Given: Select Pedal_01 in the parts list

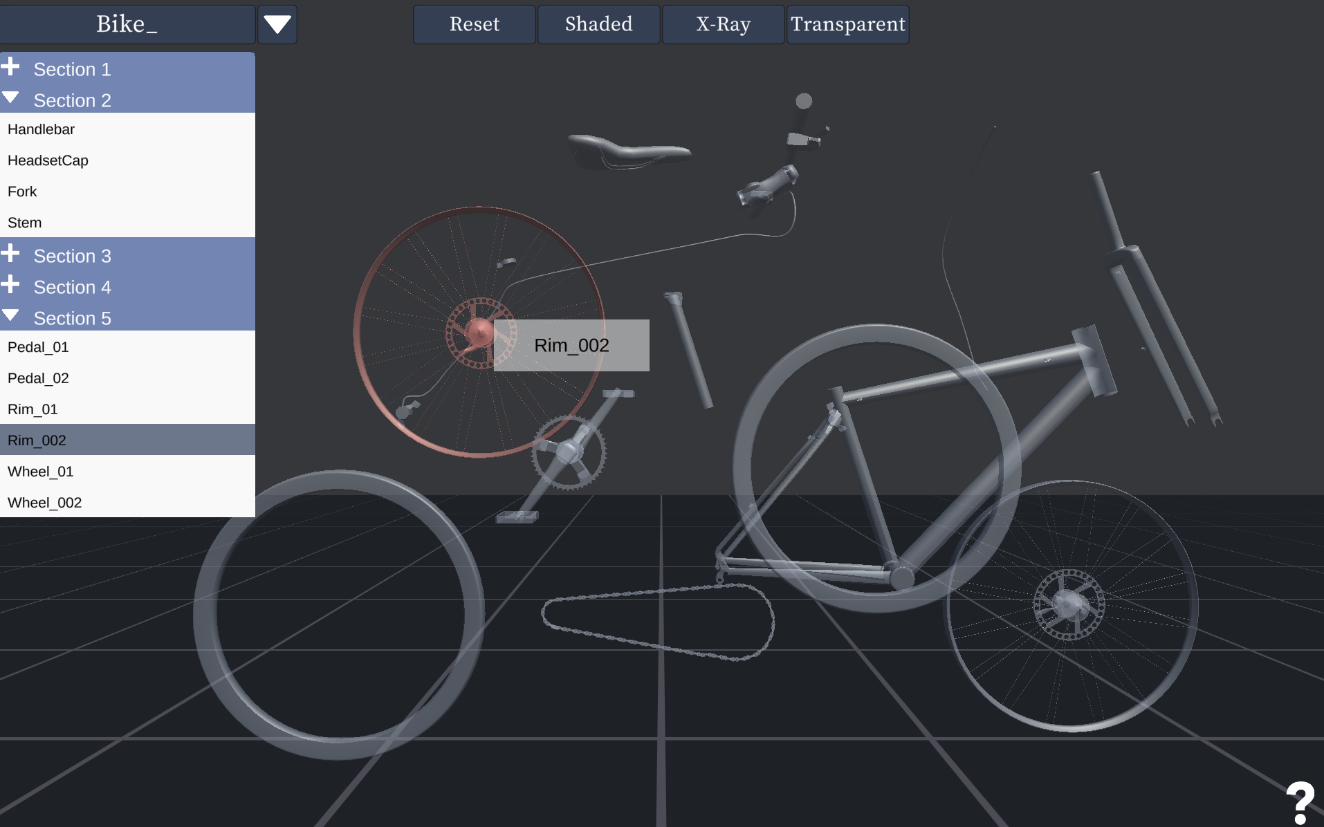Looking at the screenshot, I should tap(127, 347).
